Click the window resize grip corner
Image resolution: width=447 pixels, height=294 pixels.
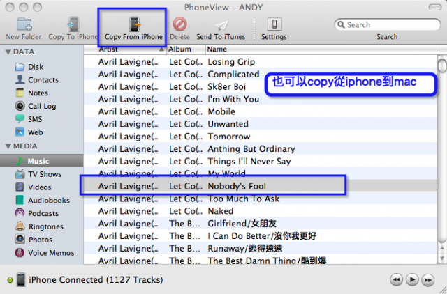tap(442, 289)
